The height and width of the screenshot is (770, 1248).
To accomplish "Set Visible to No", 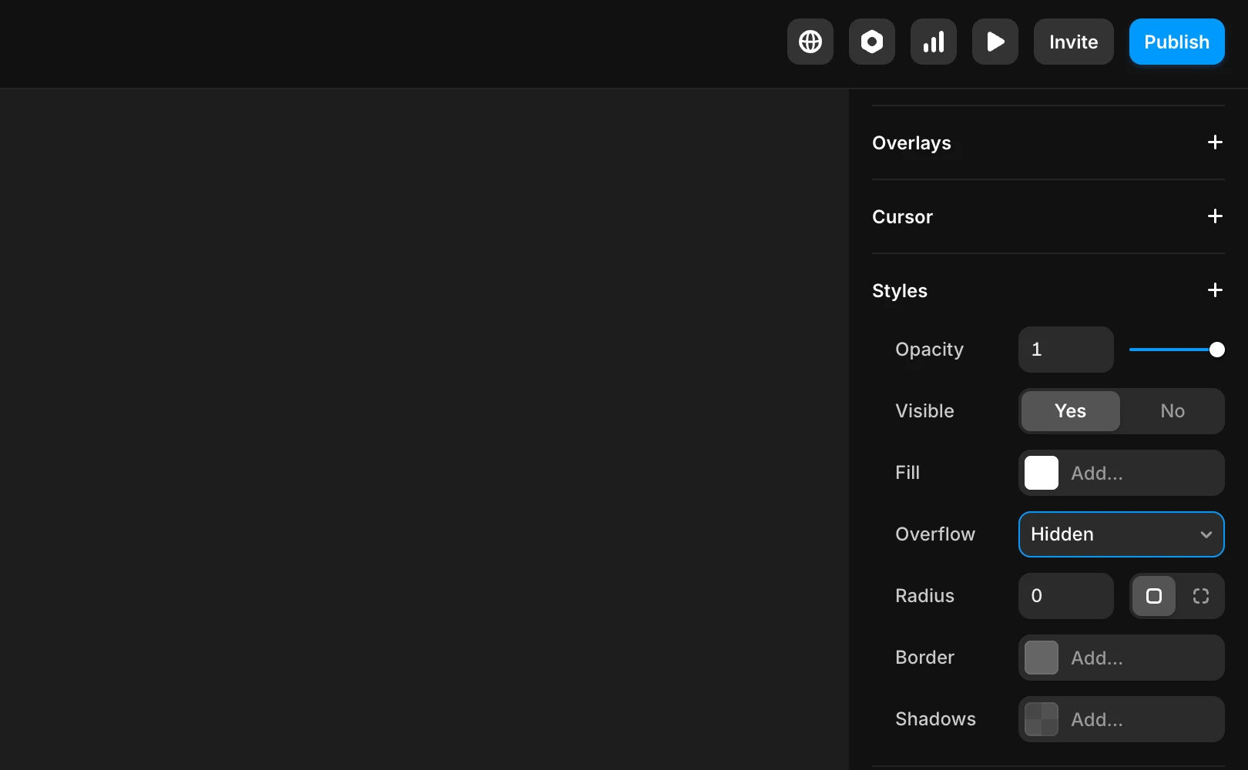I will pyautogui.click(x=1173, y=411).
